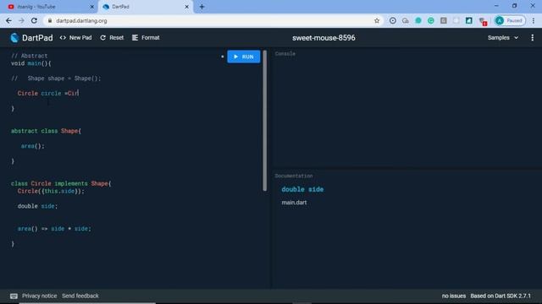Click the 'class Circle implements Shape{' line
The image size is (542, 304).
61,183
